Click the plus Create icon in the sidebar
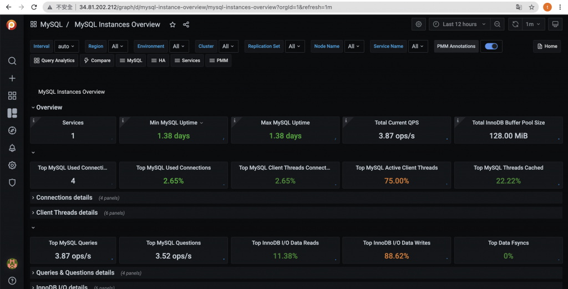Image resolution: width=568 pixels, height=289 pixels. tap(12, 78)
